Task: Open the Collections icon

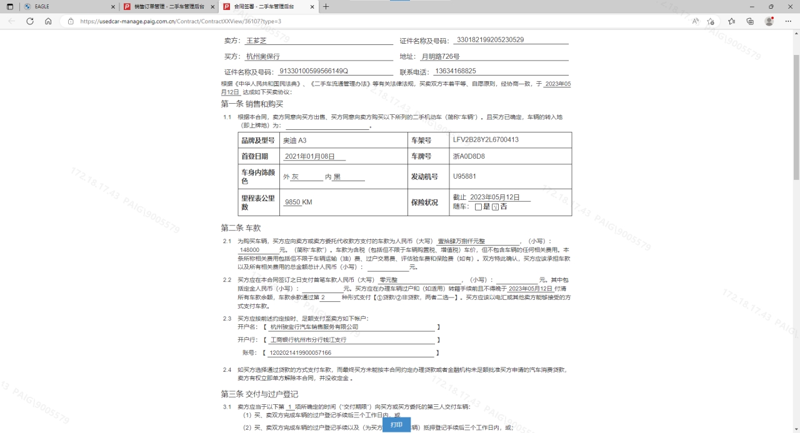Action: 750,21
